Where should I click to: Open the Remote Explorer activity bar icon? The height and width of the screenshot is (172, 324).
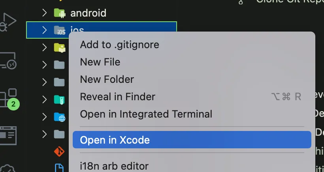pyautogui.click(x=8, y=60)
